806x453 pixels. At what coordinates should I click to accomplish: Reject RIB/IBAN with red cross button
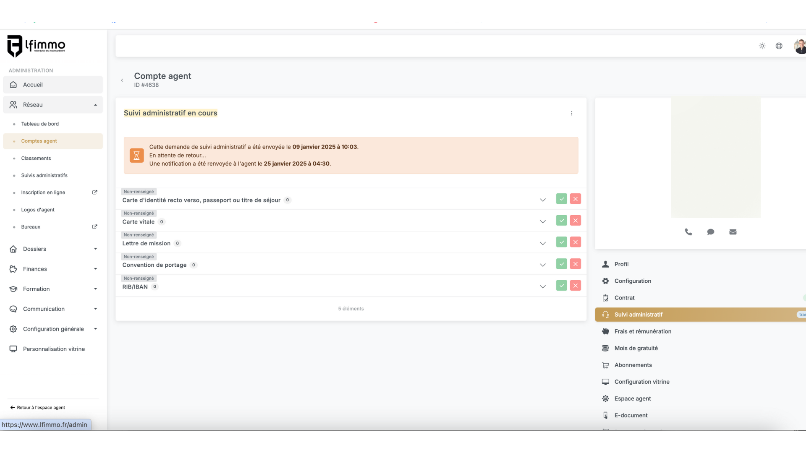(575, 286)
